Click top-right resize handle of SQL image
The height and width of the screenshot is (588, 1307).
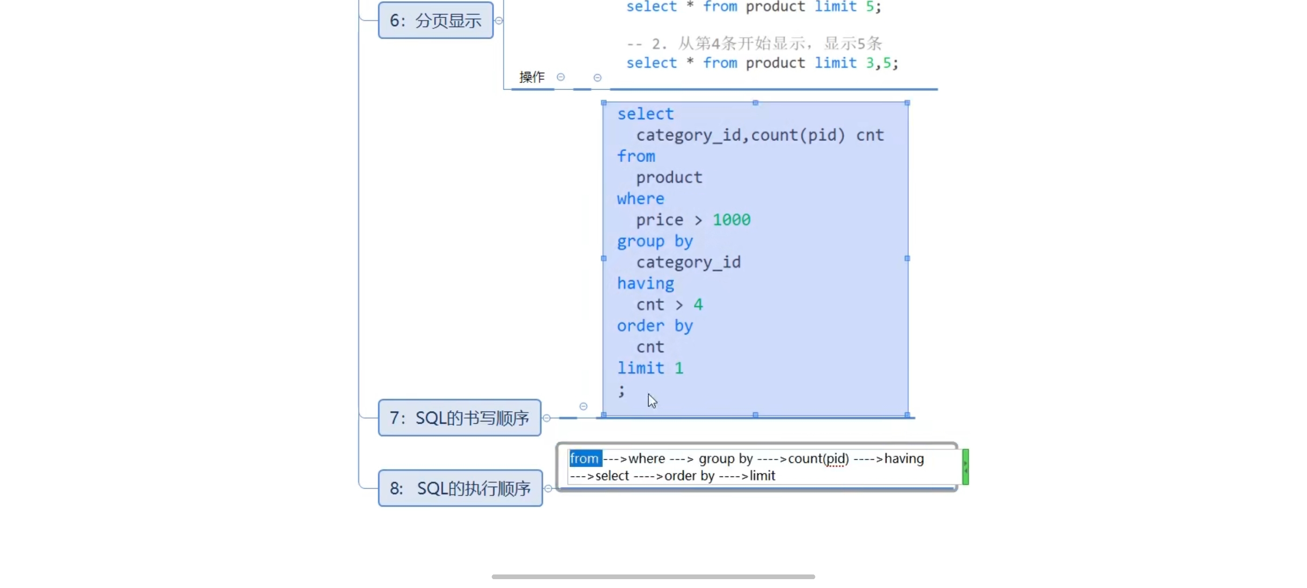click(x=907, y=103)
